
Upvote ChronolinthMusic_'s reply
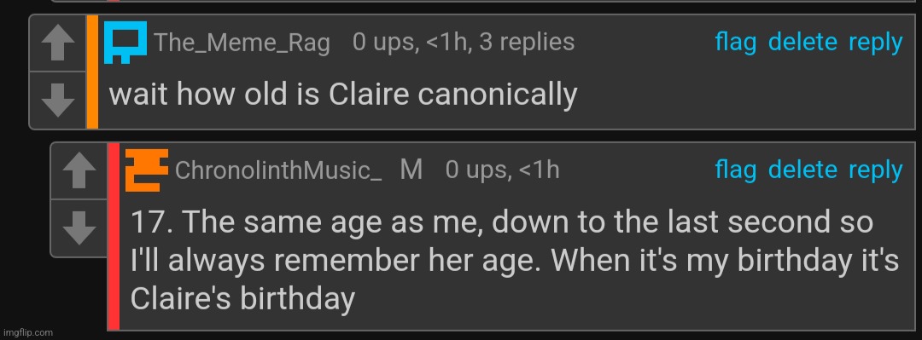pos(79,171)
